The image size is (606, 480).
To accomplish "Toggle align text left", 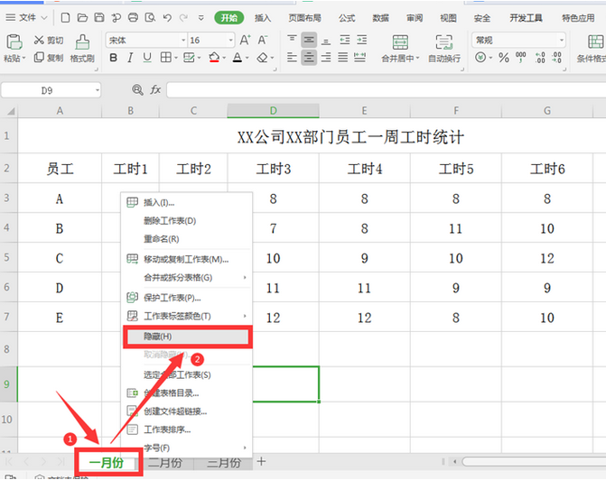I will point(292,58).
